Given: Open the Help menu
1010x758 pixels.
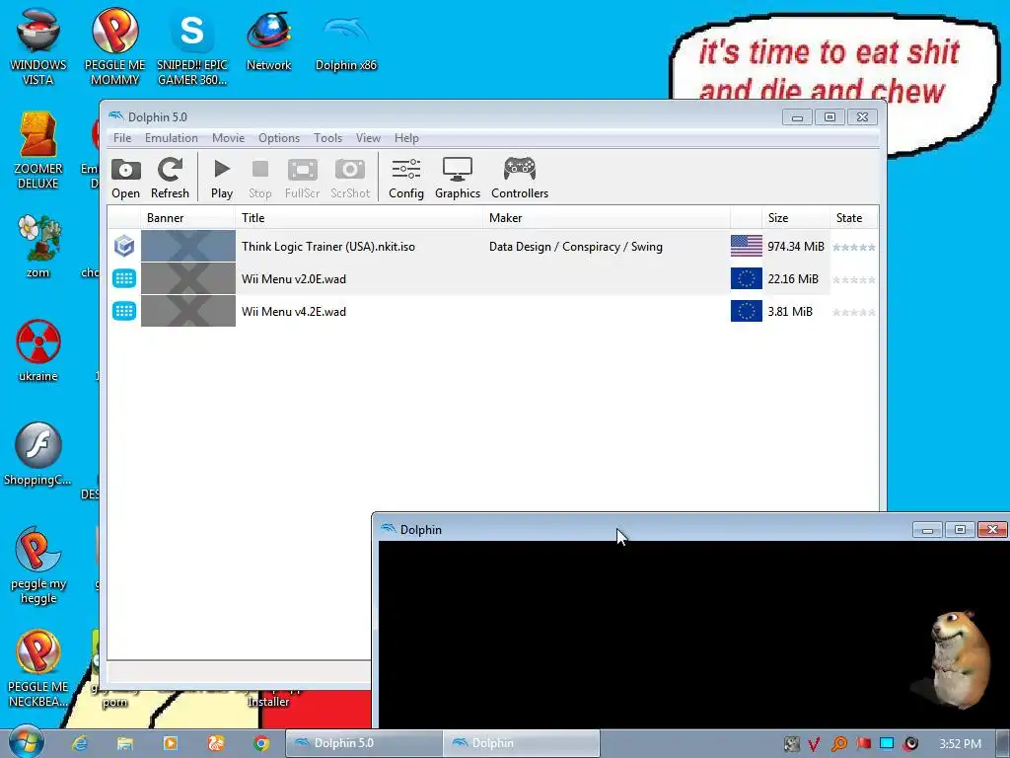Looking at the screenshot, I should (406, 138).
